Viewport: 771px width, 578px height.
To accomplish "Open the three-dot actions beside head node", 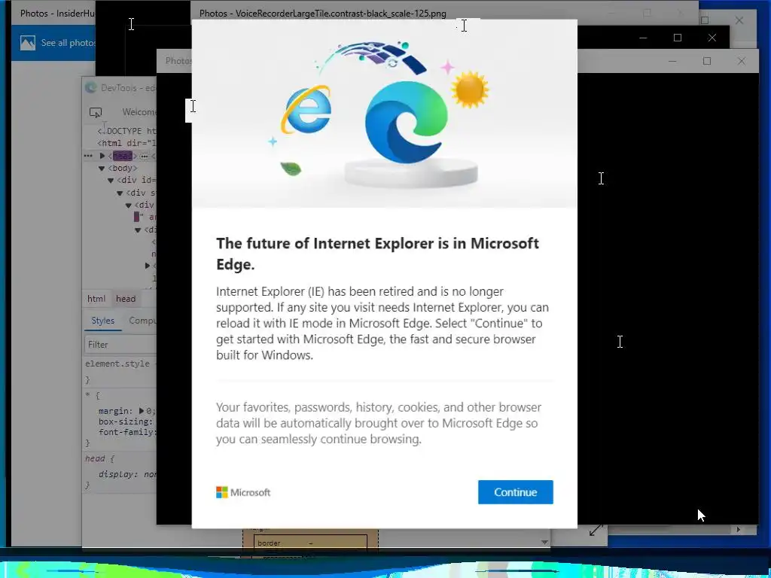I will [x=88, y=156].
